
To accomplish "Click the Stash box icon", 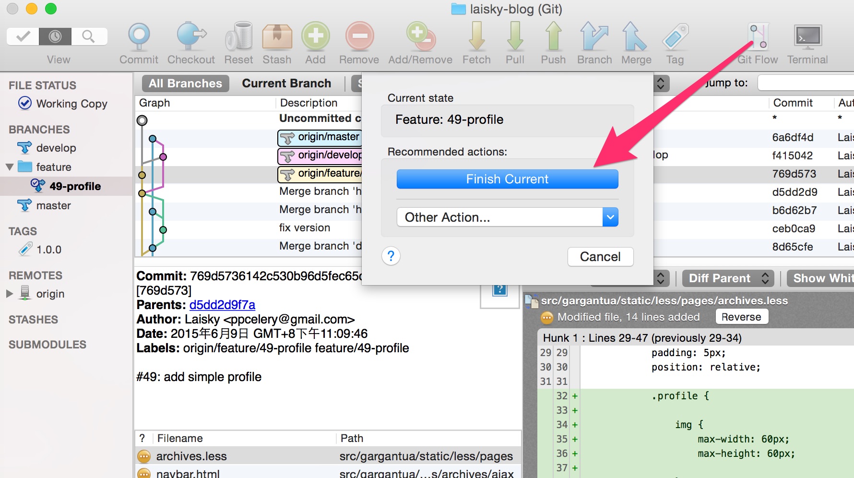I will pos(277,37).
